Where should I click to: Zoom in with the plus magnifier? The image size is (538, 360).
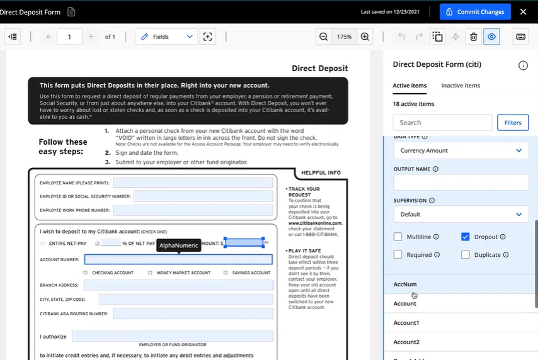point(365,37)
